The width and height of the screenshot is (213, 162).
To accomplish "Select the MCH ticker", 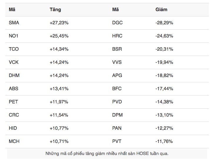I will [x=14, y=141].
